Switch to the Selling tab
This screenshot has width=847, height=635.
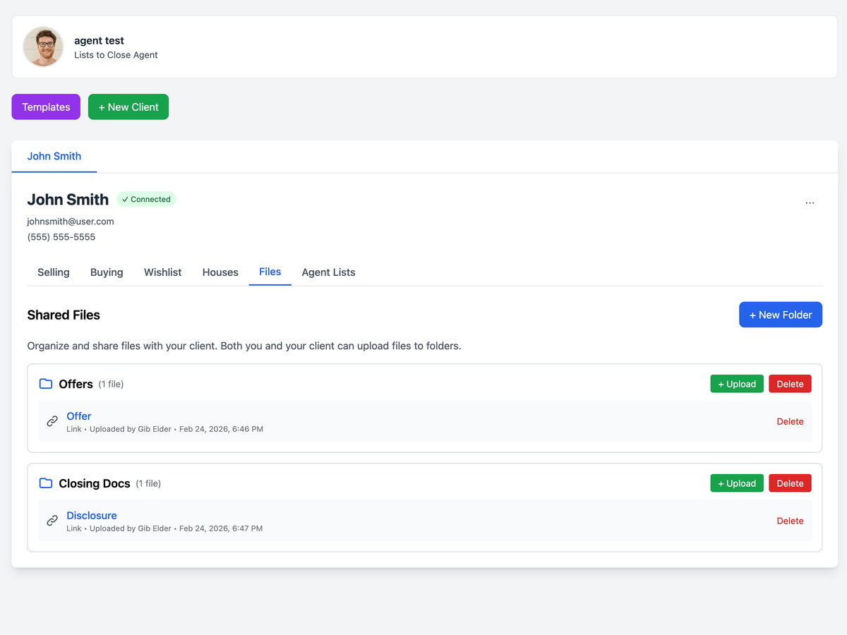(x=54, y=272)
